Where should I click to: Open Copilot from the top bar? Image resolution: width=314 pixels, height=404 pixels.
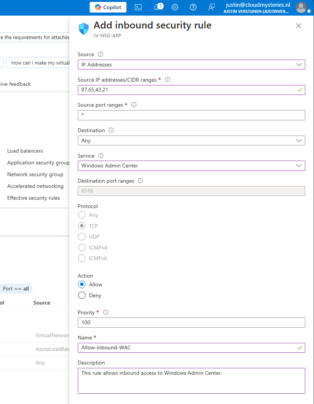(x=108, y=7)
